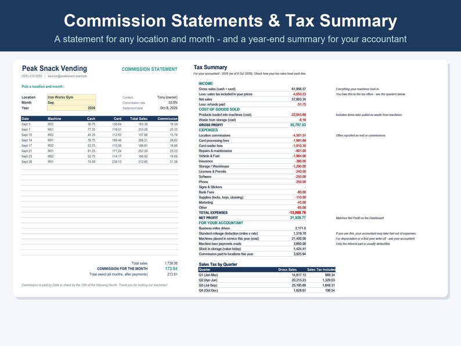461x346 pixels.
Task: Click the 'Q2 (Apr-Jun)' quarter row
Action: (x=267, y=280)
